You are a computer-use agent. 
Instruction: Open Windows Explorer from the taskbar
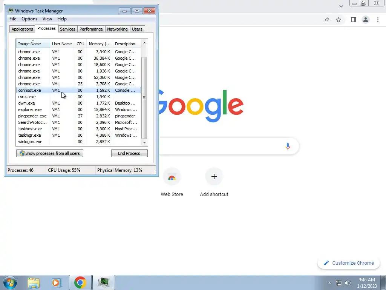tap(34, 282)
